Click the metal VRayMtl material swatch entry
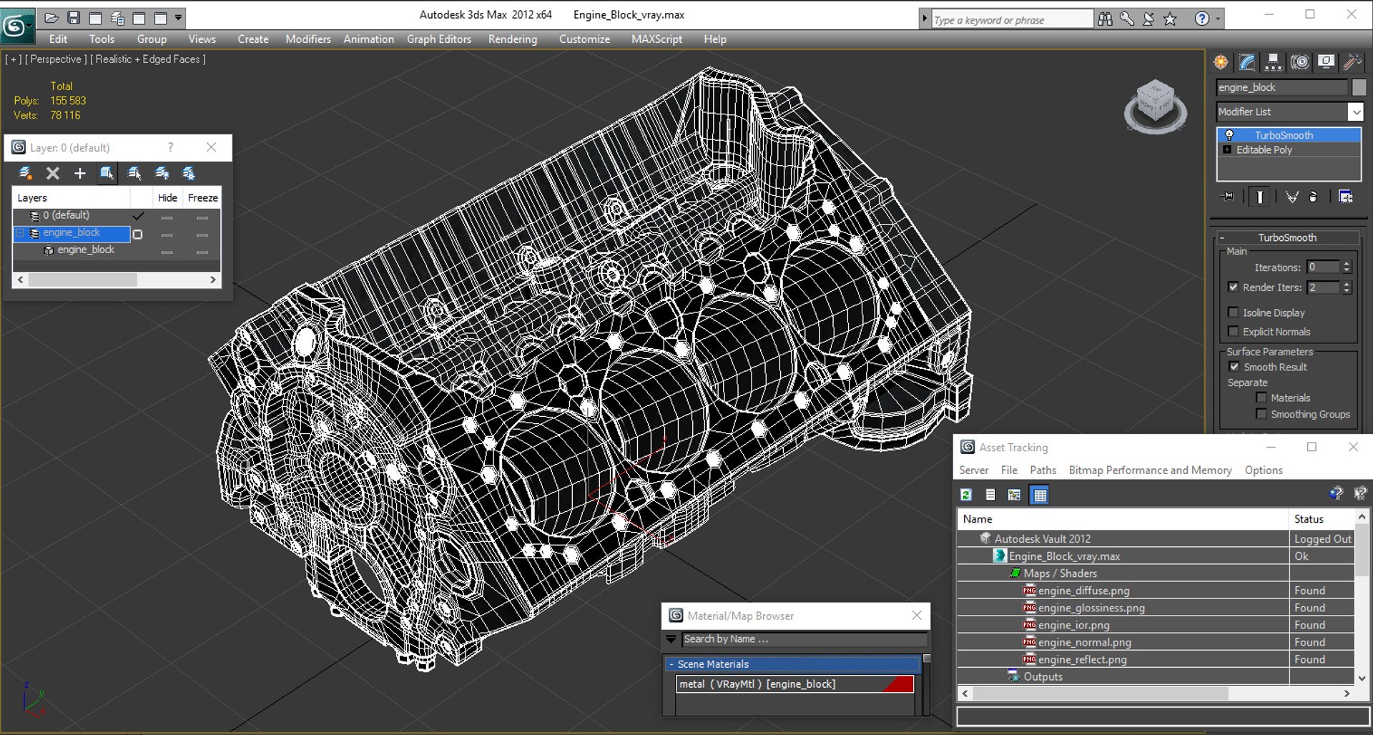The height and width of the screenshot is (735, 1373). click(x=794, y=684)
